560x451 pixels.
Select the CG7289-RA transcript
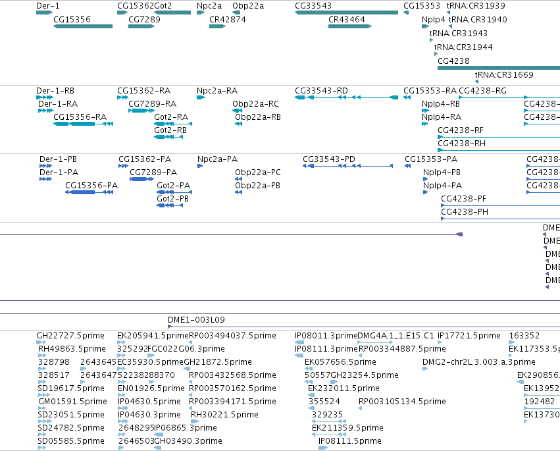click(x=141, y=111)
